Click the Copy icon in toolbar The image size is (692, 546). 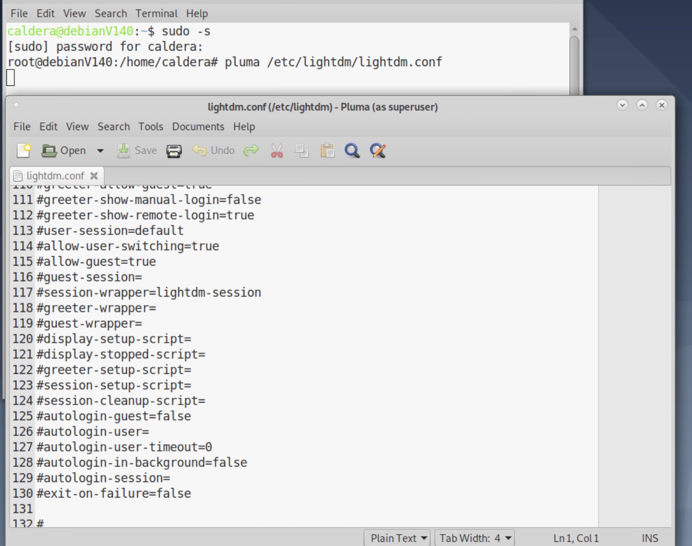pyautogui.click(x=302, y=150)
